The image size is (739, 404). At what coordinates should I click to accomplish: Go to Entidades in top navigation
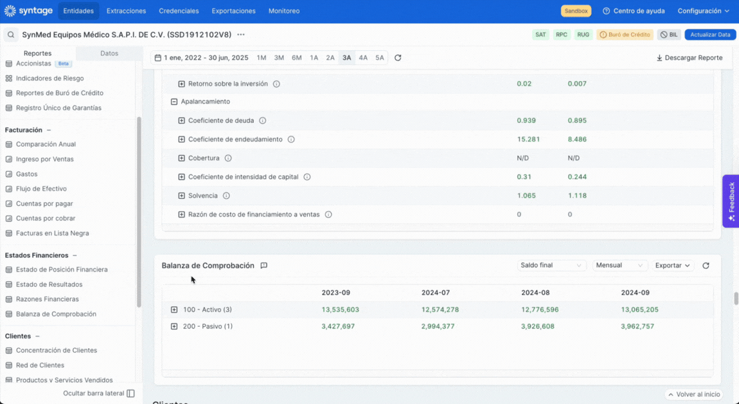[78, 11]
